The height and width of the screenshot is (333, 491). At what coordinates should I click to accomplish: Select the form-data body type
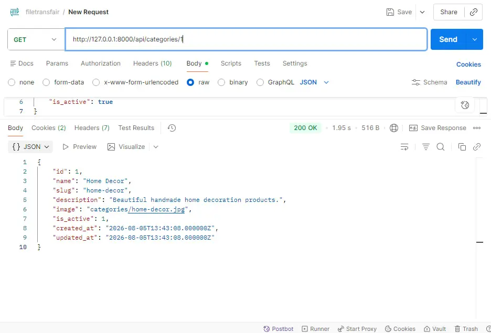click(x=46, y=82)
